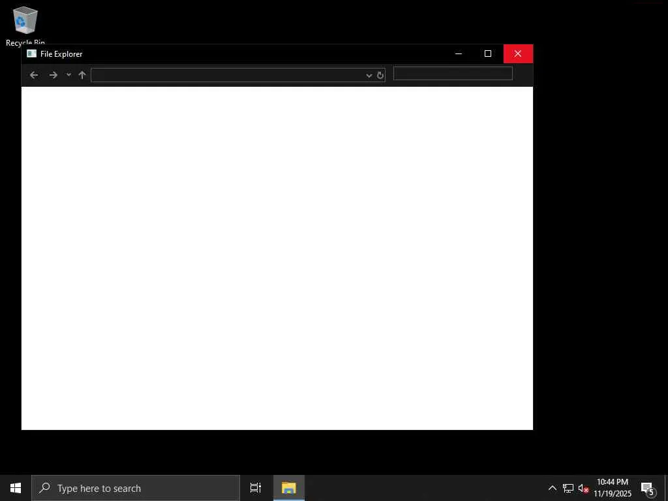Image resolution: width=668 pixels, height=501 pixels.
Task: Open the recent locations dropdown chevron
Action: click(68, 74)
